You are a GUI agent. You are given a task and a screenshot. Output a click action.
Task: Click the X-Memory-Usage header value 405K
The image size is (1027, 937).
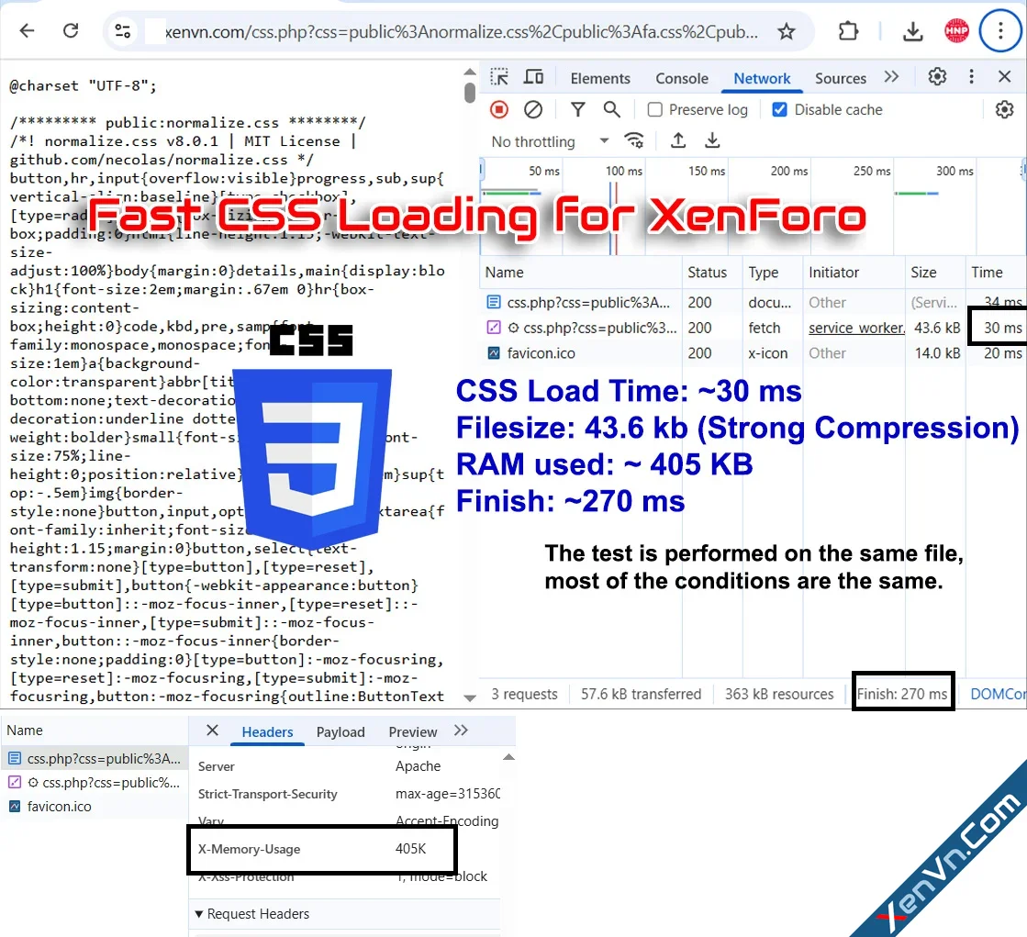(x=410, y=849)
